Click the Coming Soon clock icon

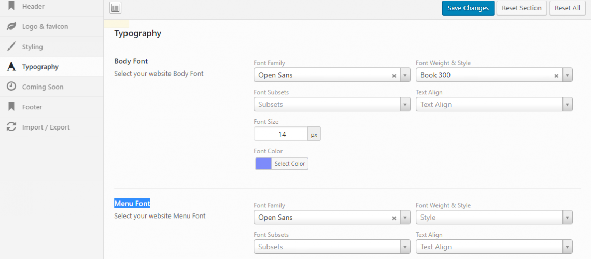point(12,87)
